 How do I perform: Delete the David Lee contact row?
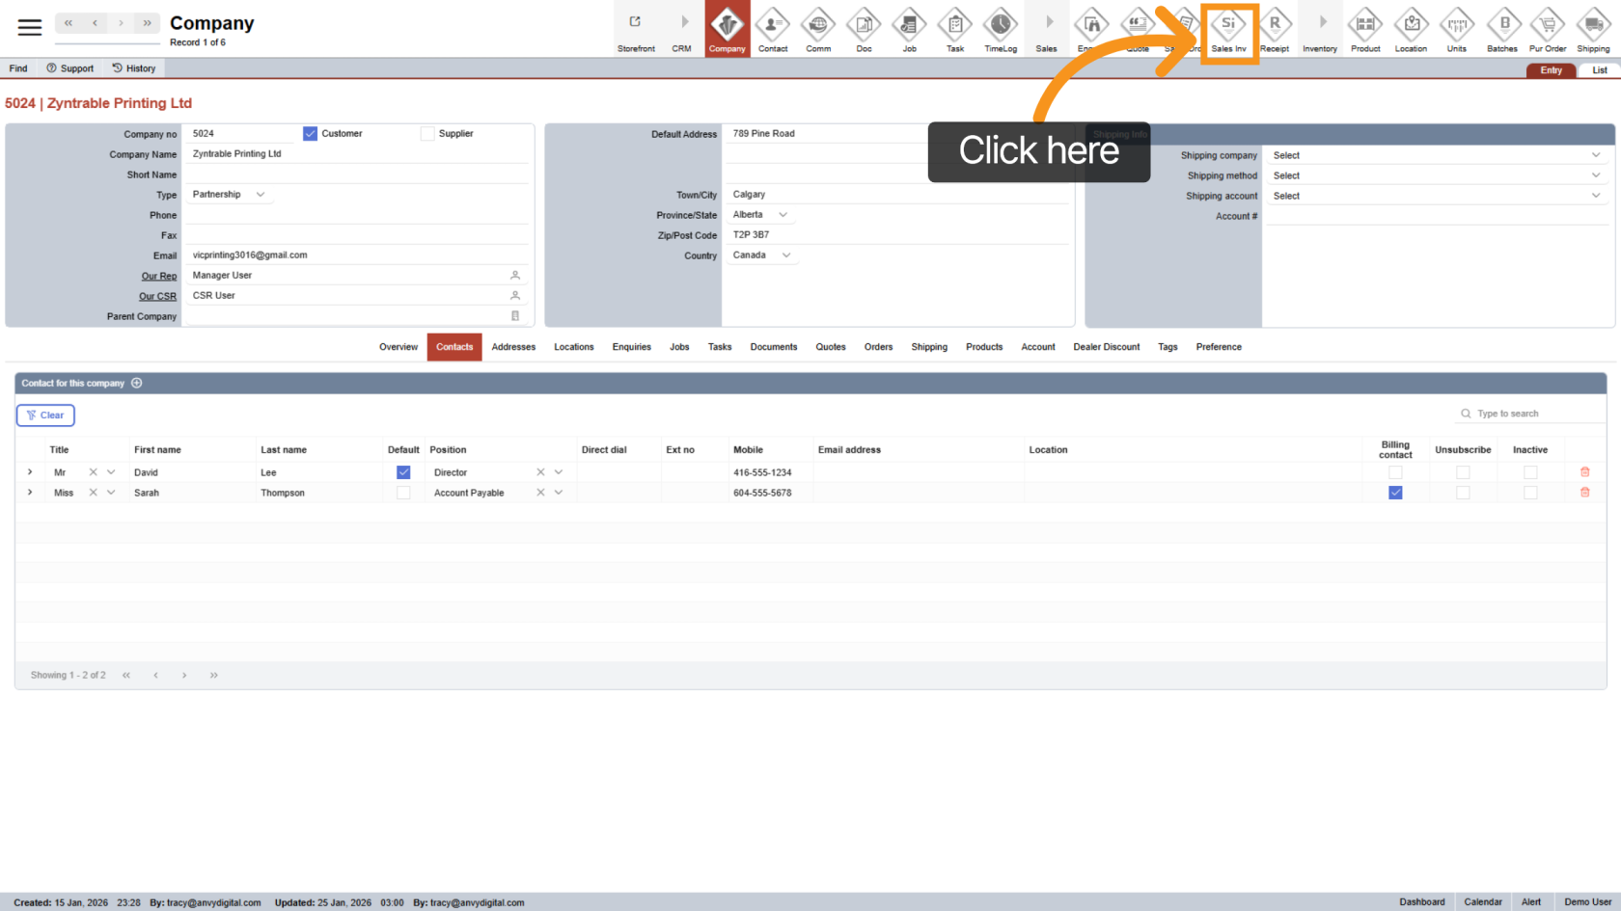1584,472
